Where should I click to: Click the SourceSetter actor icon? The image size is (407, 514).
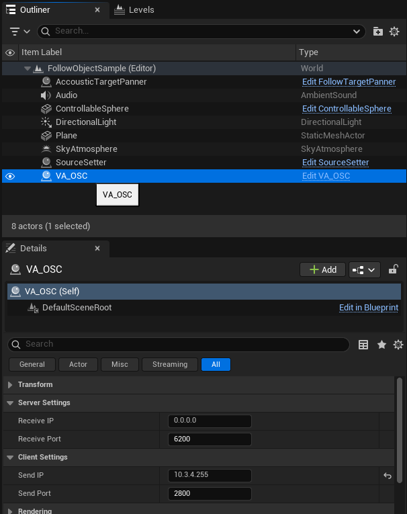[x=46, y=163]
